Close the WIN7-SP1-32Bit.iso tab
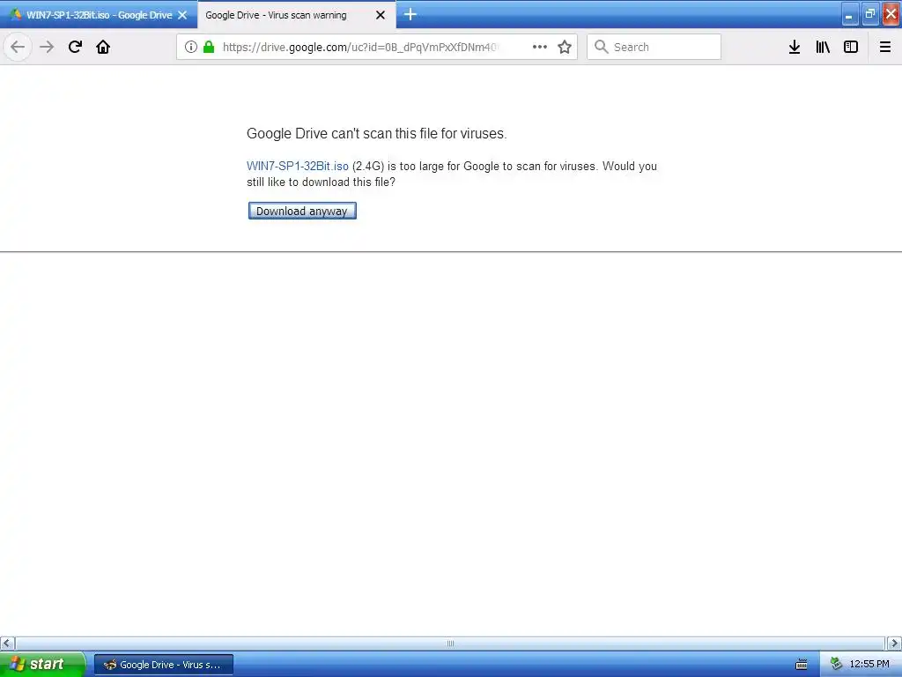The height and width of the screenshot is (677, 902). pos(182,15)
